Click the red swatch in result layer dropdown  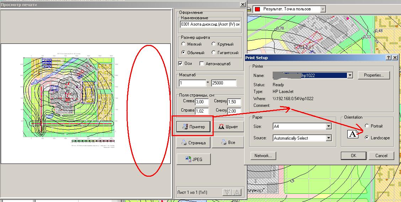(258, 9)
